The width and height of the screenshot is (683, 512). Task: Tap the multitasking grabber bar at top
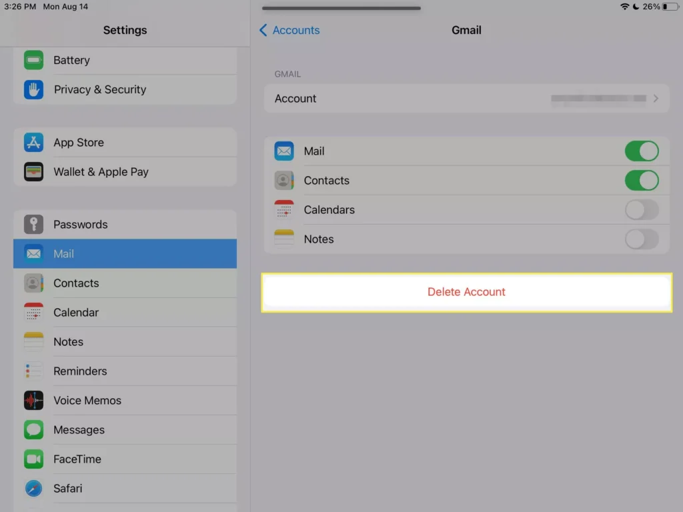[x=341, y=9]
